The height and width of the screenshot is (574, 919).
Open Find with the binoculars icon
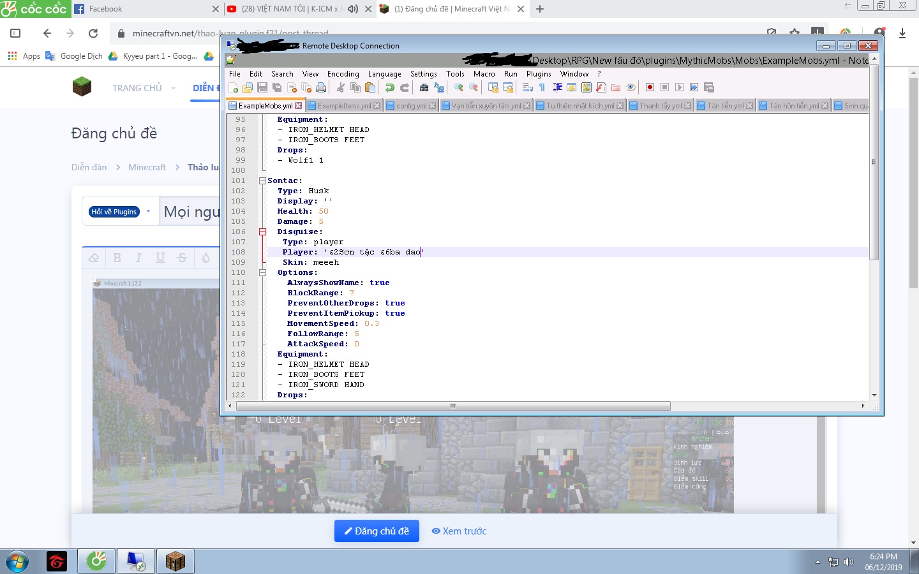pos(424,87)
